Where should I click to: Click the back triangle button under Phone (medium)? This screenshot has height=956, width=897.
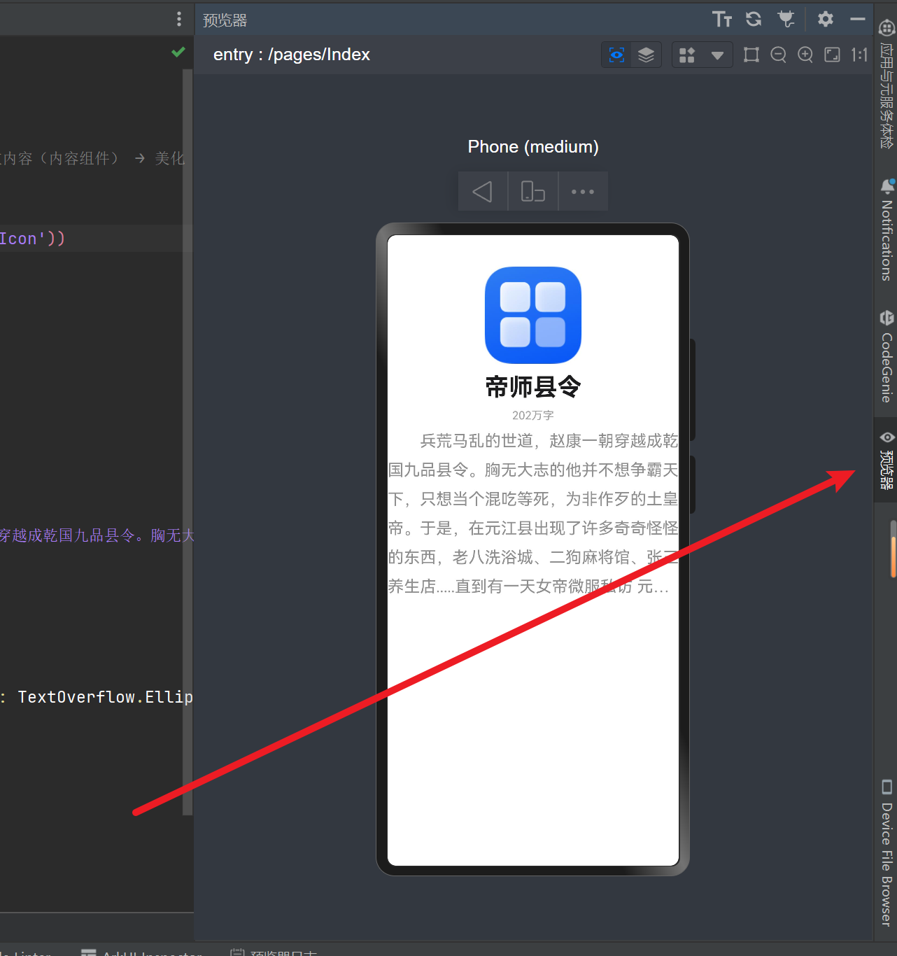pyautogui.click(x=483, y=191)
